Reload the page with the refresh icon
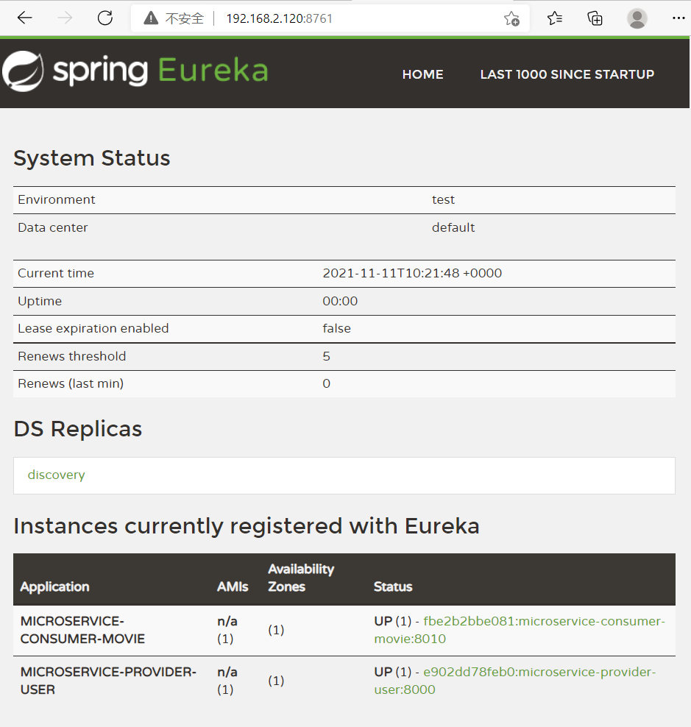Screen dimensions: 691x727 click(105, 18)
